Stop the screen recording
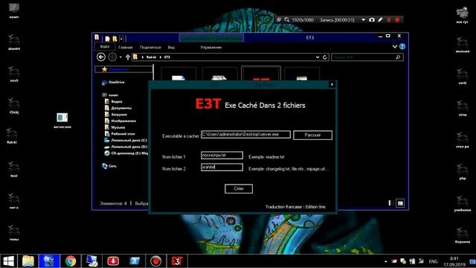 pyautogui.click(x=397, y=20)
